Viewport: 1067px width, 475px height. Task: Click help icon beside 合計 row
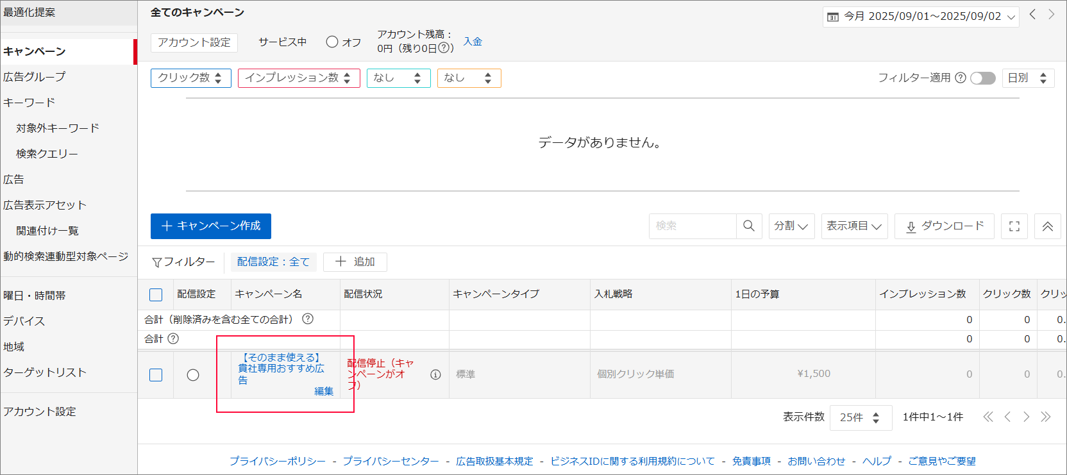(173, 338)
